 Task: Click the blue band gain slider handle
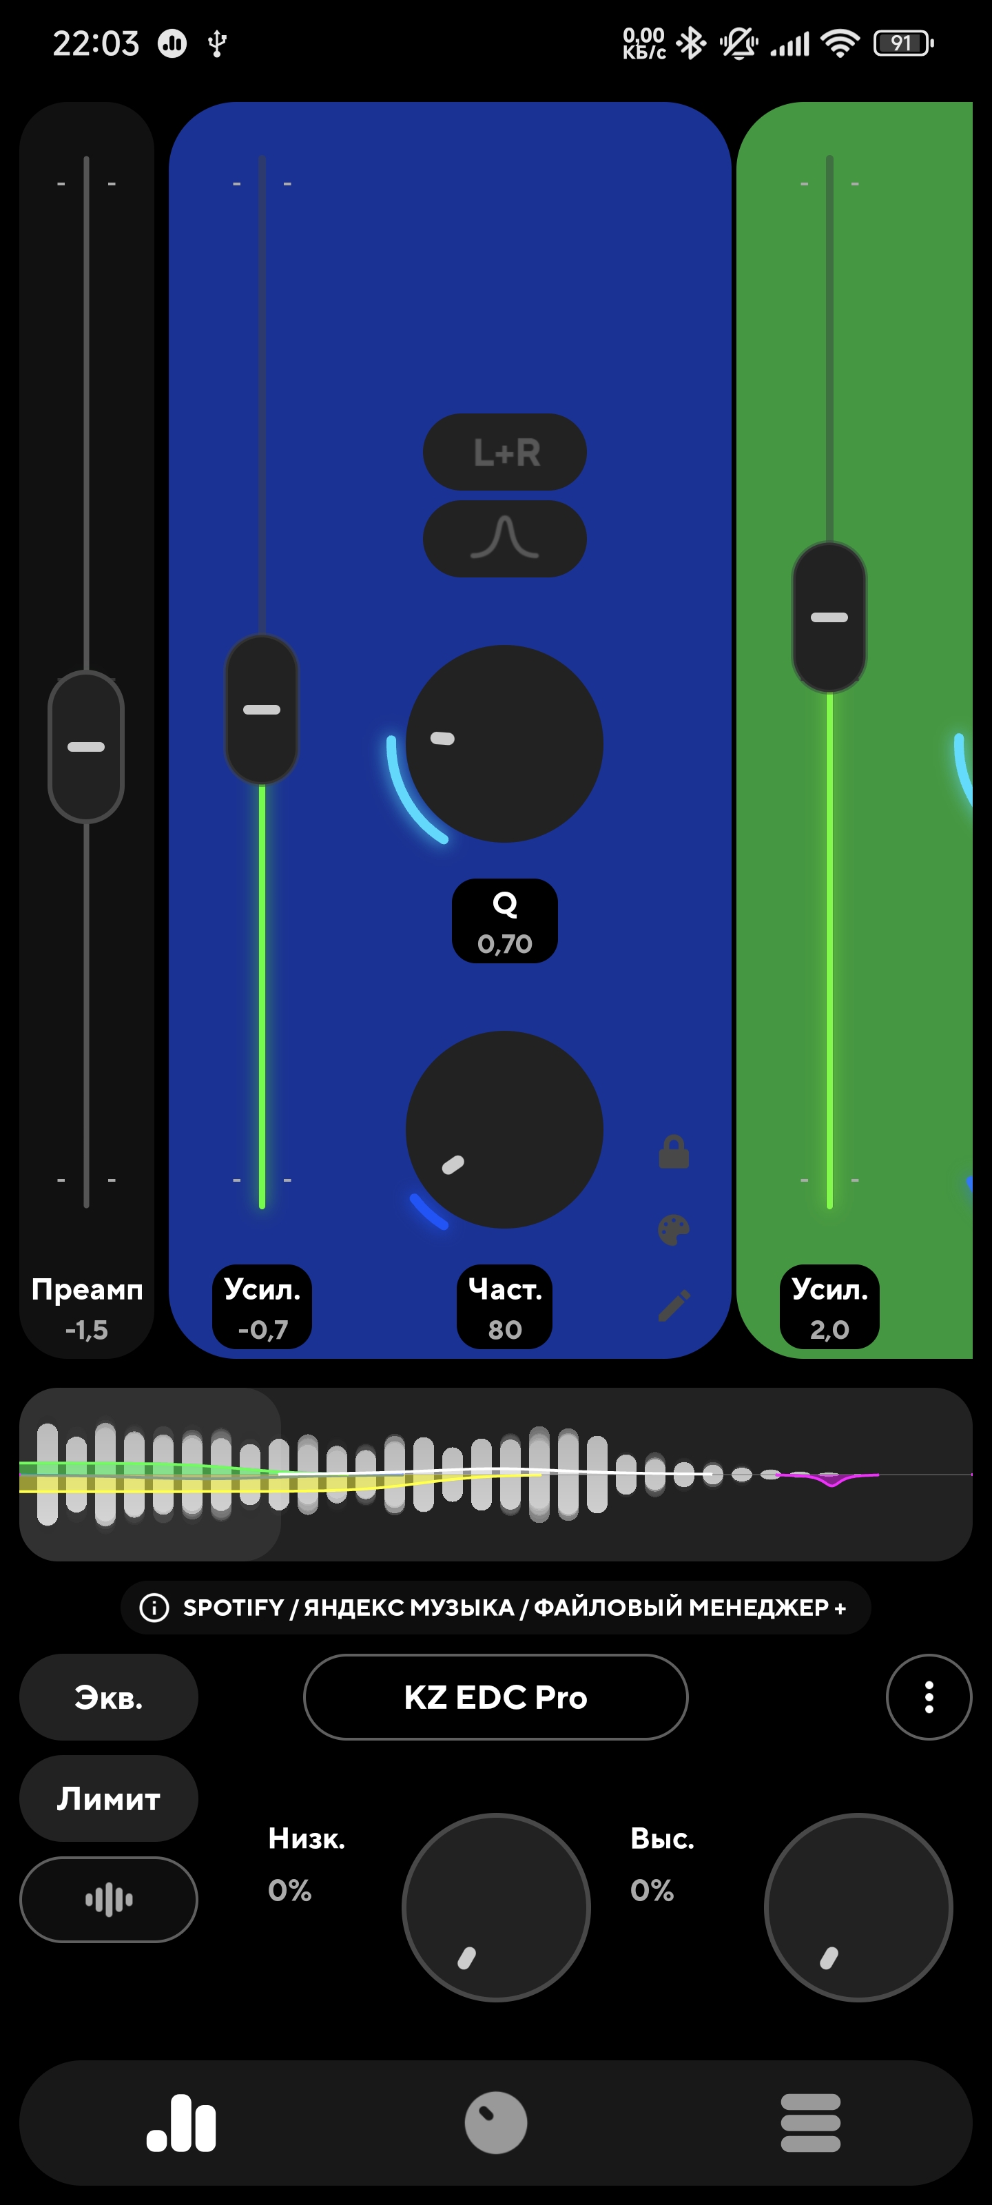point(262,710)
